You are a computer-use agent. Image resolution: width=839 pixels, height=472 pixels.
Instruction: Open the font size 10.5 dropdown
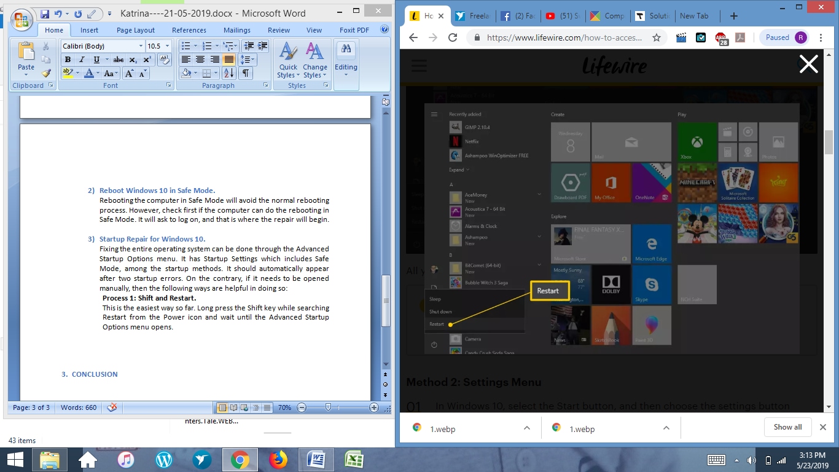(x=167, y=46)
